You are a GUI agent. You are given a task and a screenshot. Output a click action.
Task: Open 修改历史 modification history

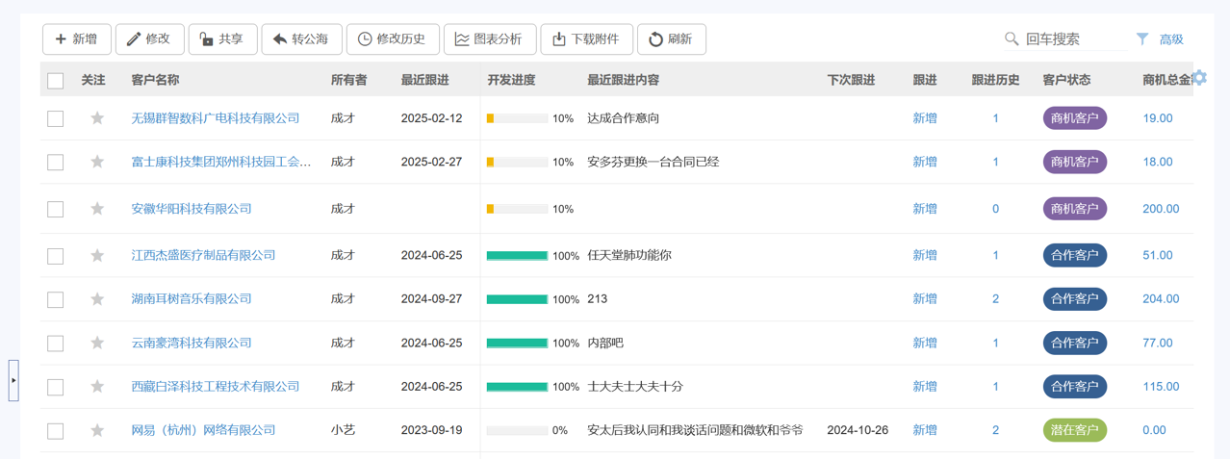[392, 39]
